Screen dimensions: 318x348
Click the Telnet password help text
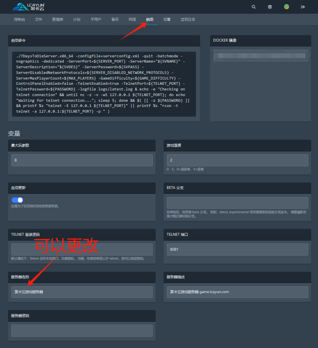coord(78,258)
